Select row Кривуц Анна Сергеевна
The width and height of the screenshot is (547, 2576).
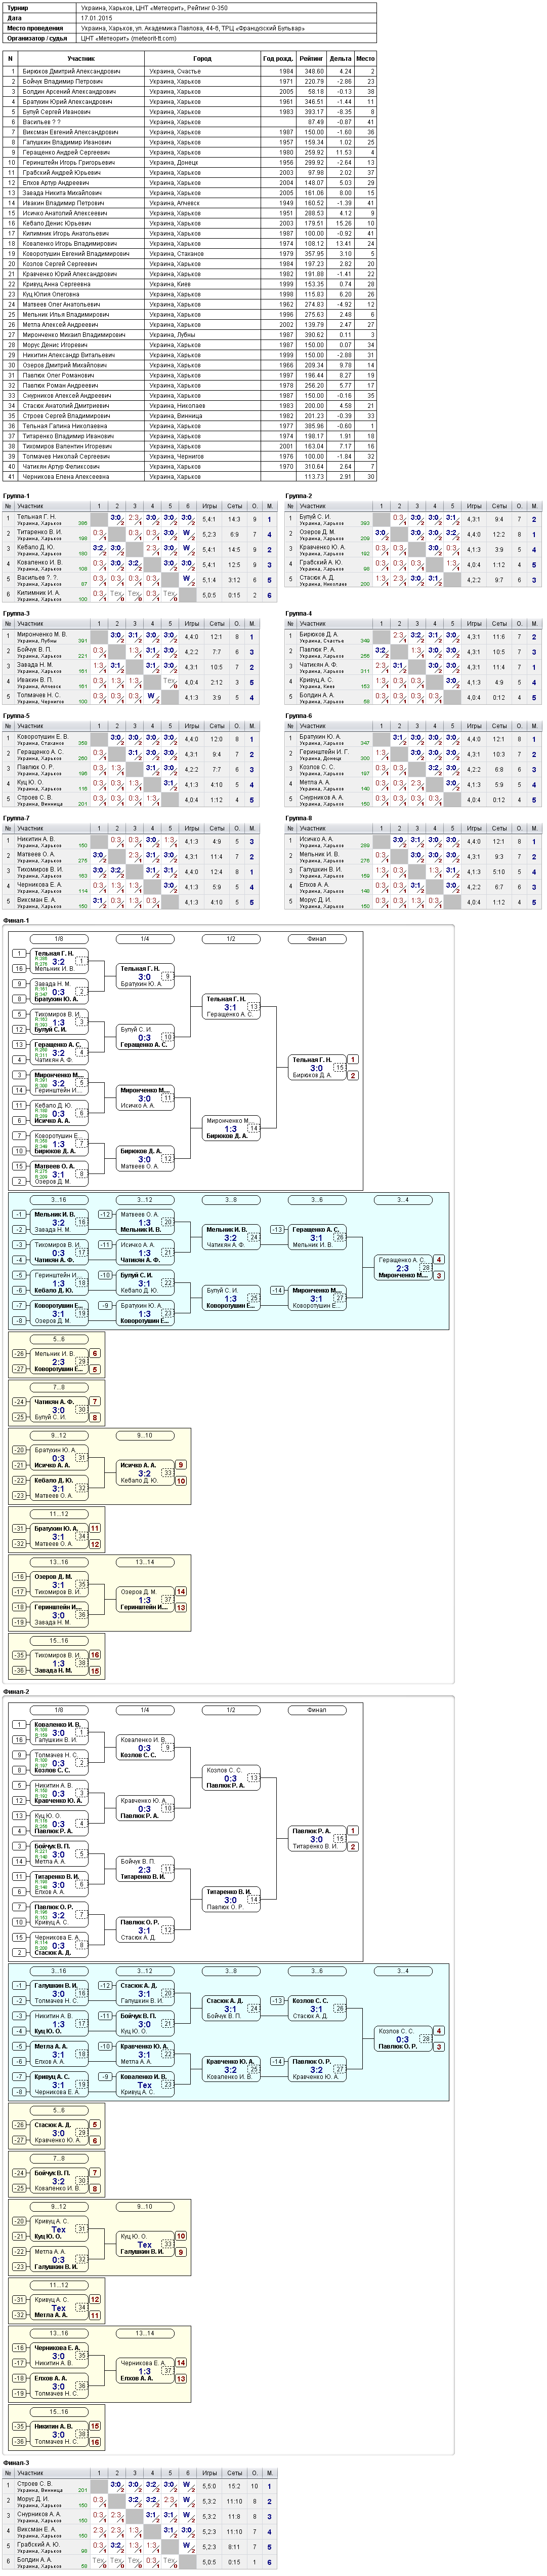[190, 284]
